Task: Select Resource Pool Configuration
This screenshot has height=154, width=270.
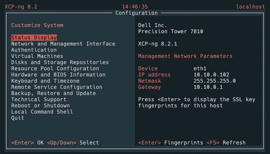Action: point(55,68)
